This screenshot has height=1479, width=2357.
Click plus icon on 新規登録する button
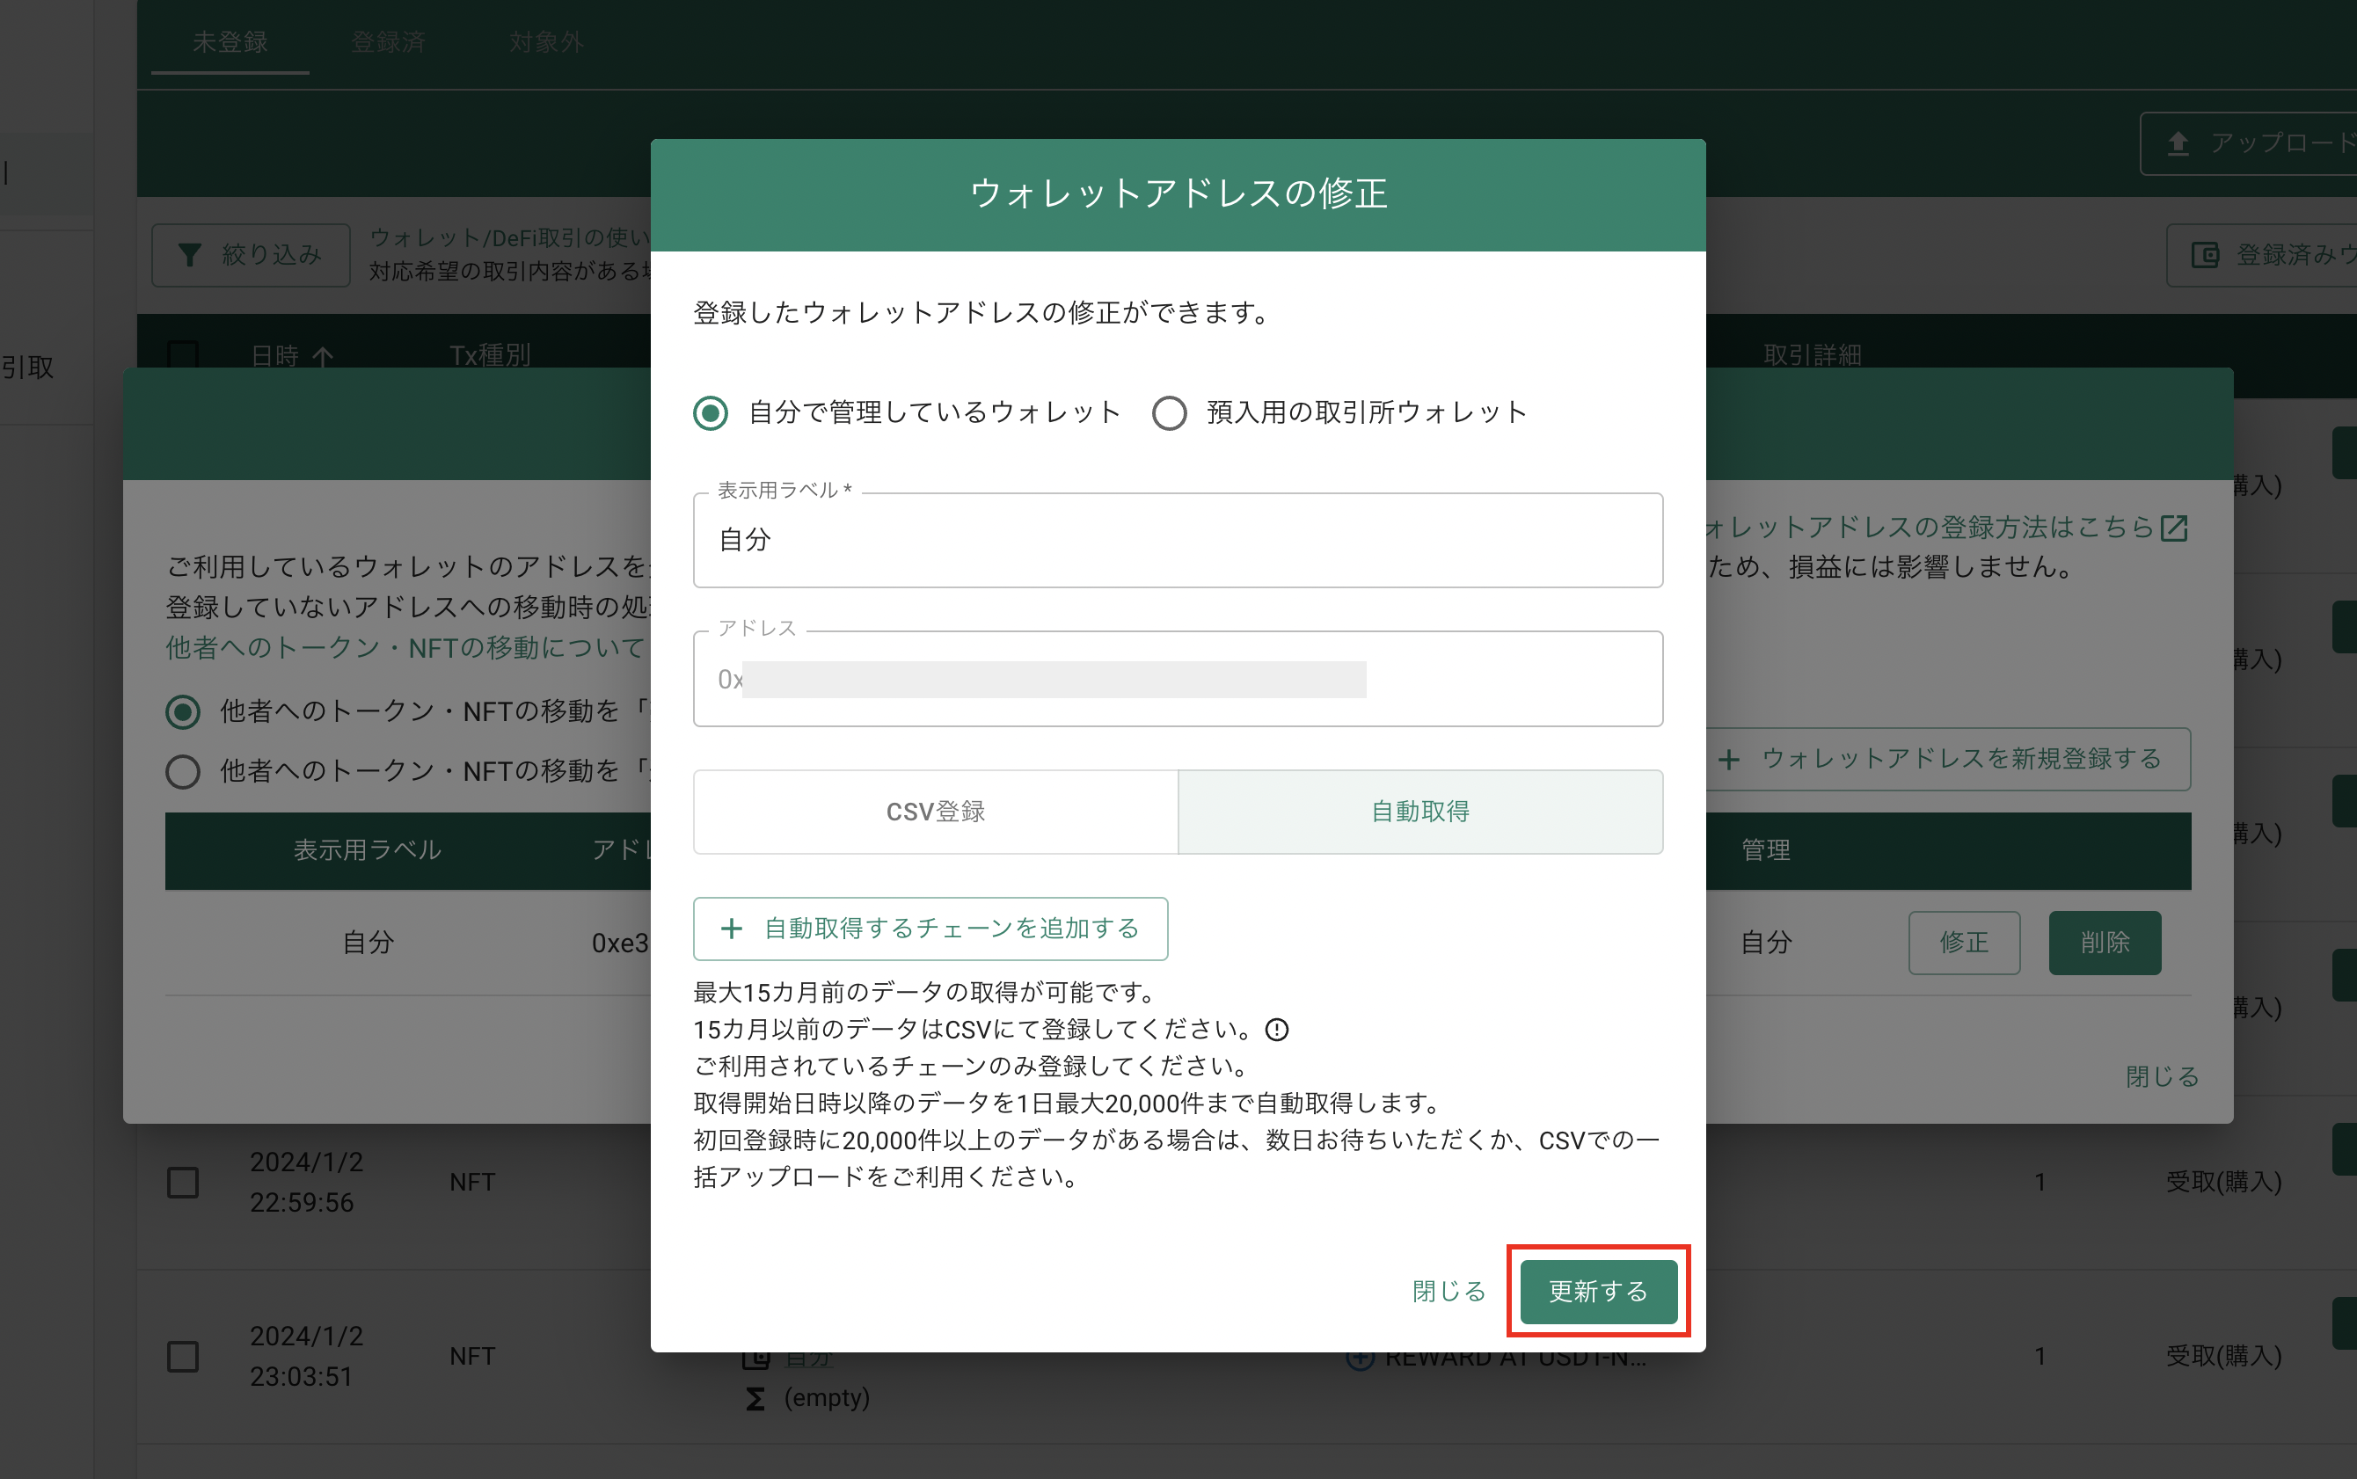pos(1729,759)
